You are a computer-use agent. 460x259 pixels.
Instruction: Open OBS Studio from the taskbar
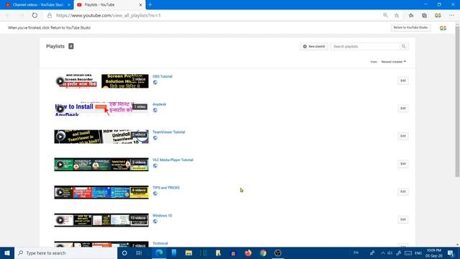[278, 253]
